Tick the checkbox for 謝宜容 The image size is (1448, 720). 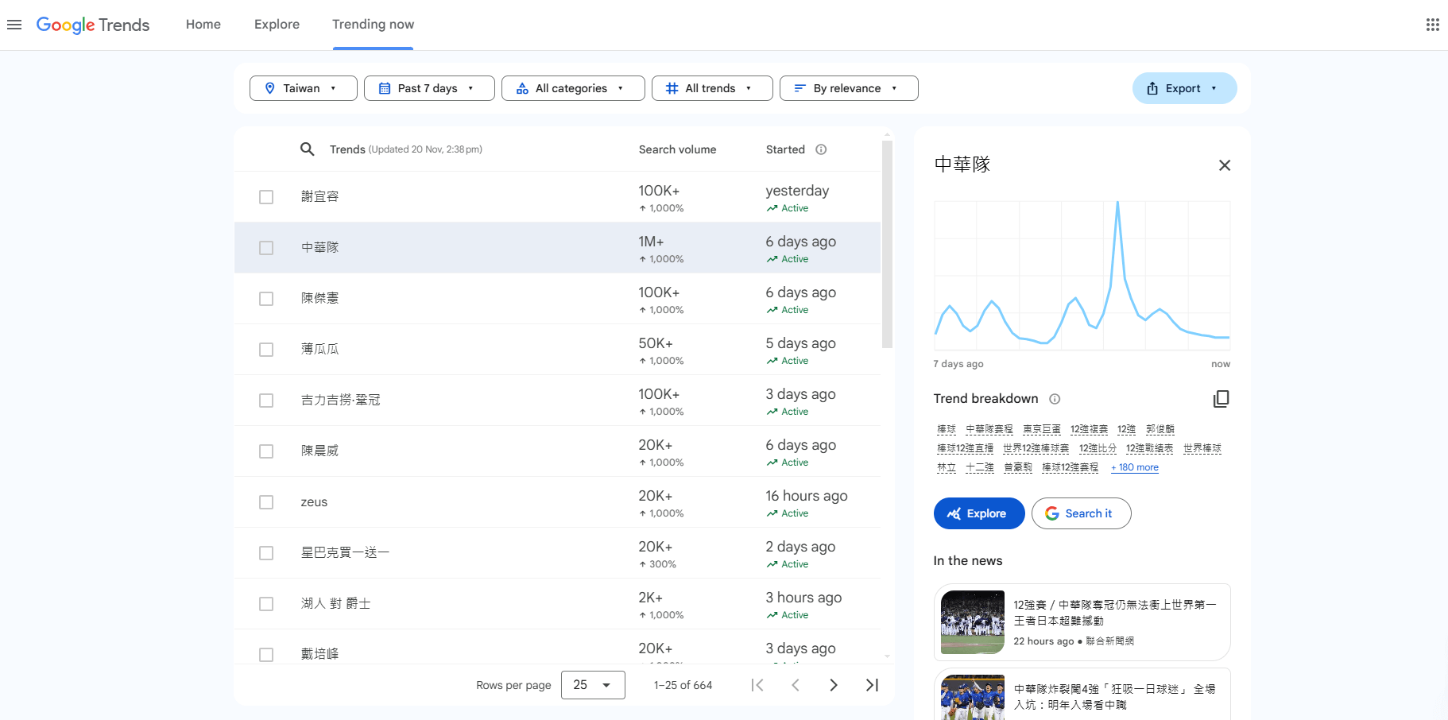[266, 197]
